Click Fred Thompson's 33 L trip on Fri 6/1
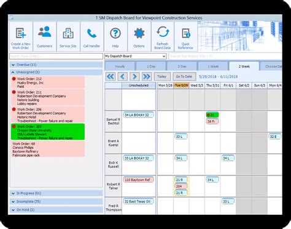291x229 pixels. pyautogui.click(x=228, y=201)
